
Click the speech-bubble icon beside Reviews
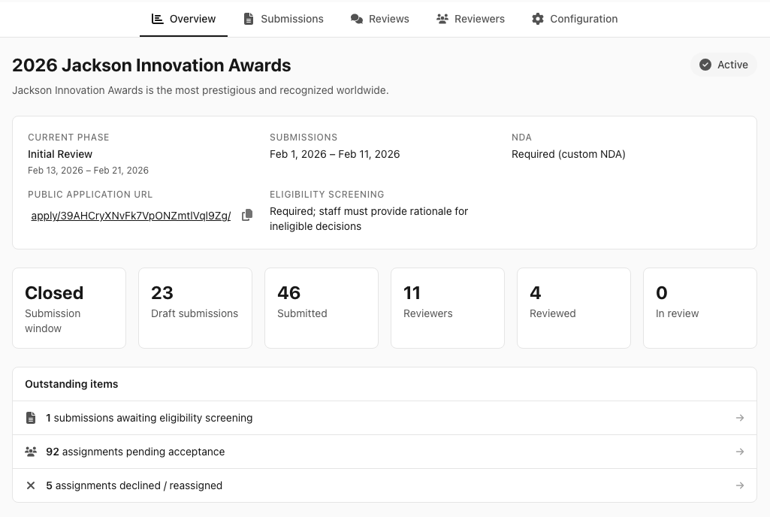tap(356, 18)
